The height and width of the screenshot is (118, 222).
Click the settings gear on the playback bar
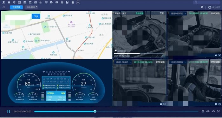pos(203,111)
